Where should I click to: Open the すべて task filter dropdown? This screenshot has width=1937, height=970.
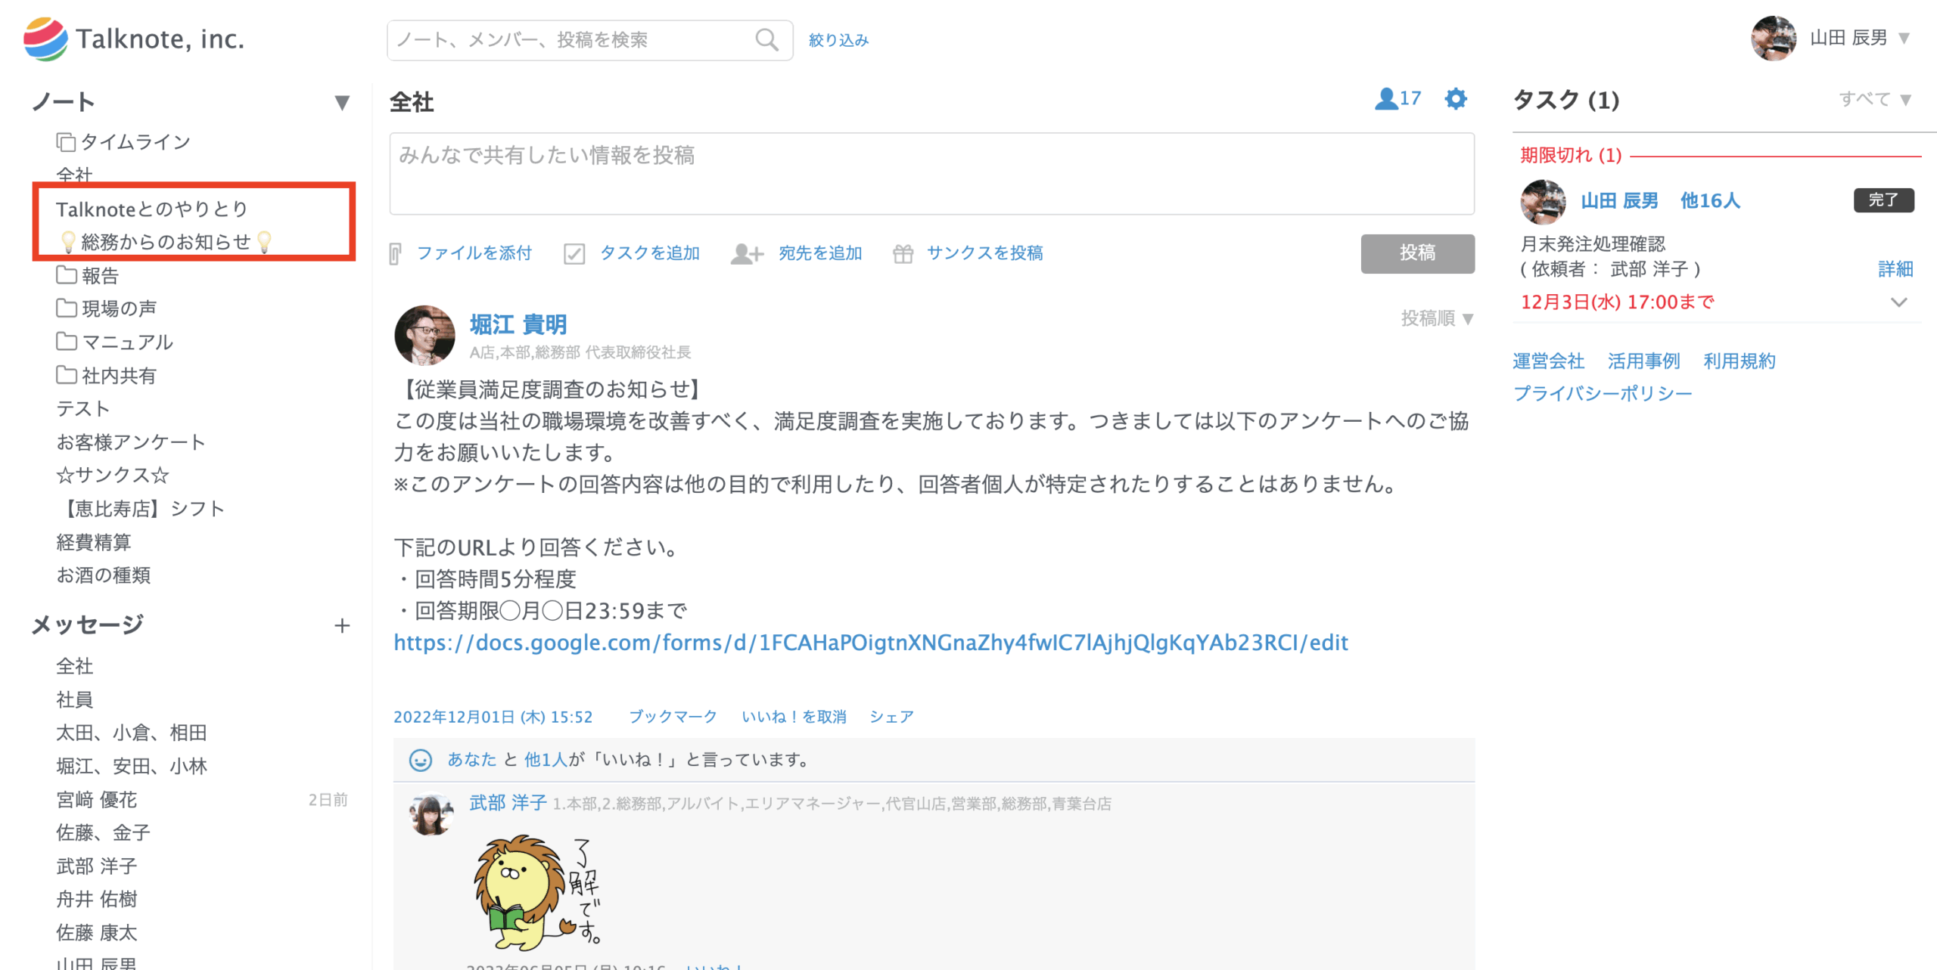pos(1874,99)
